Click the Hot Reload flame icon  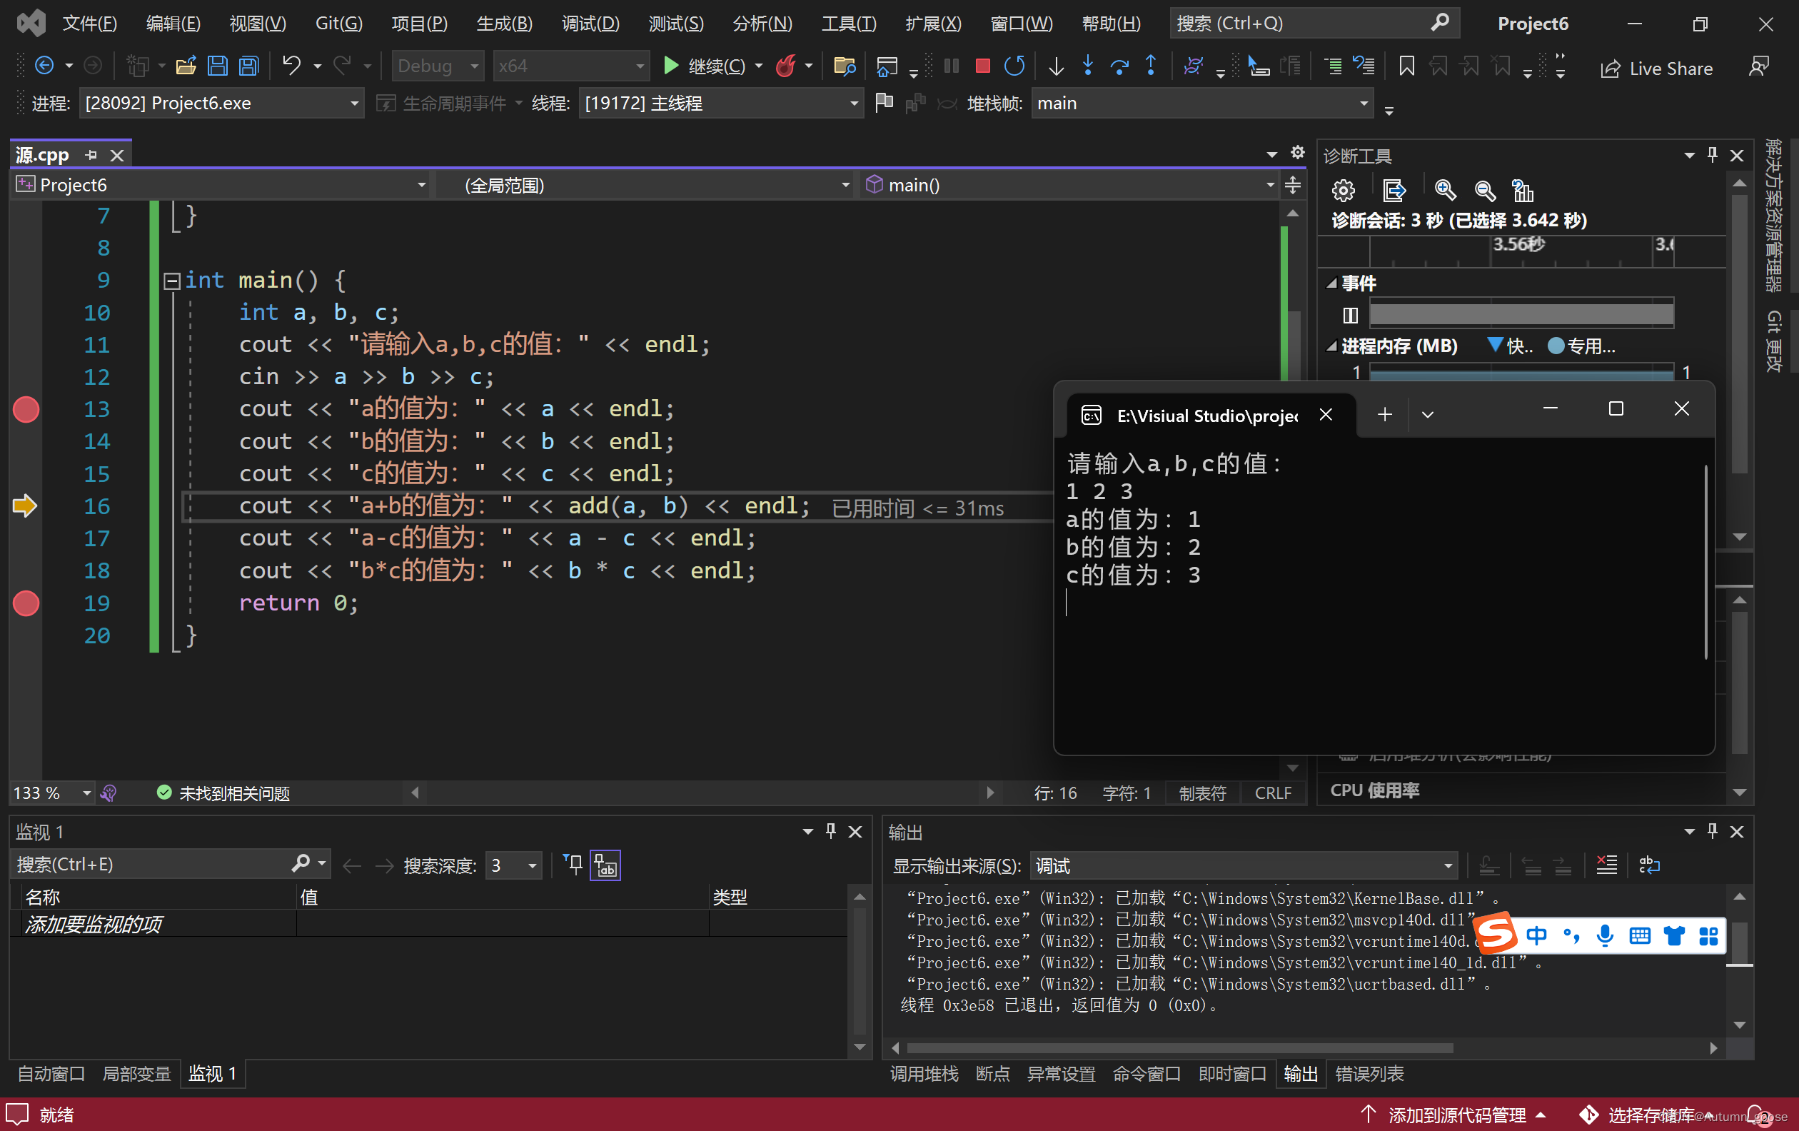tap(785, 66)
